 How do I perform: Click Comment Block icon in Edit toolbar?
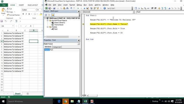pyautogui.click(x=162, y=8)
